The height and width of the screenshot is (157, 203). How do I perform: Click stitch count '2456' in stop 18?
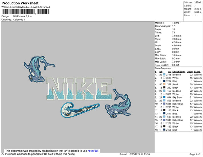click(x=169, y=130)
